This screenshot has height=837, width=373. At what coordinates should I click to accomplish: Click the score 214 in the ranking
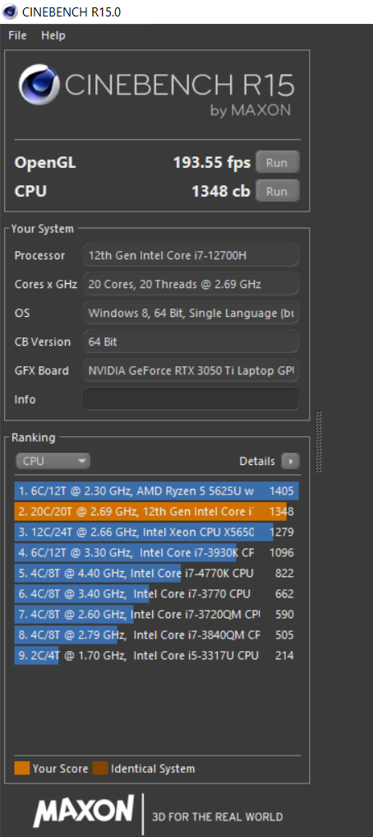coord(284,655)
